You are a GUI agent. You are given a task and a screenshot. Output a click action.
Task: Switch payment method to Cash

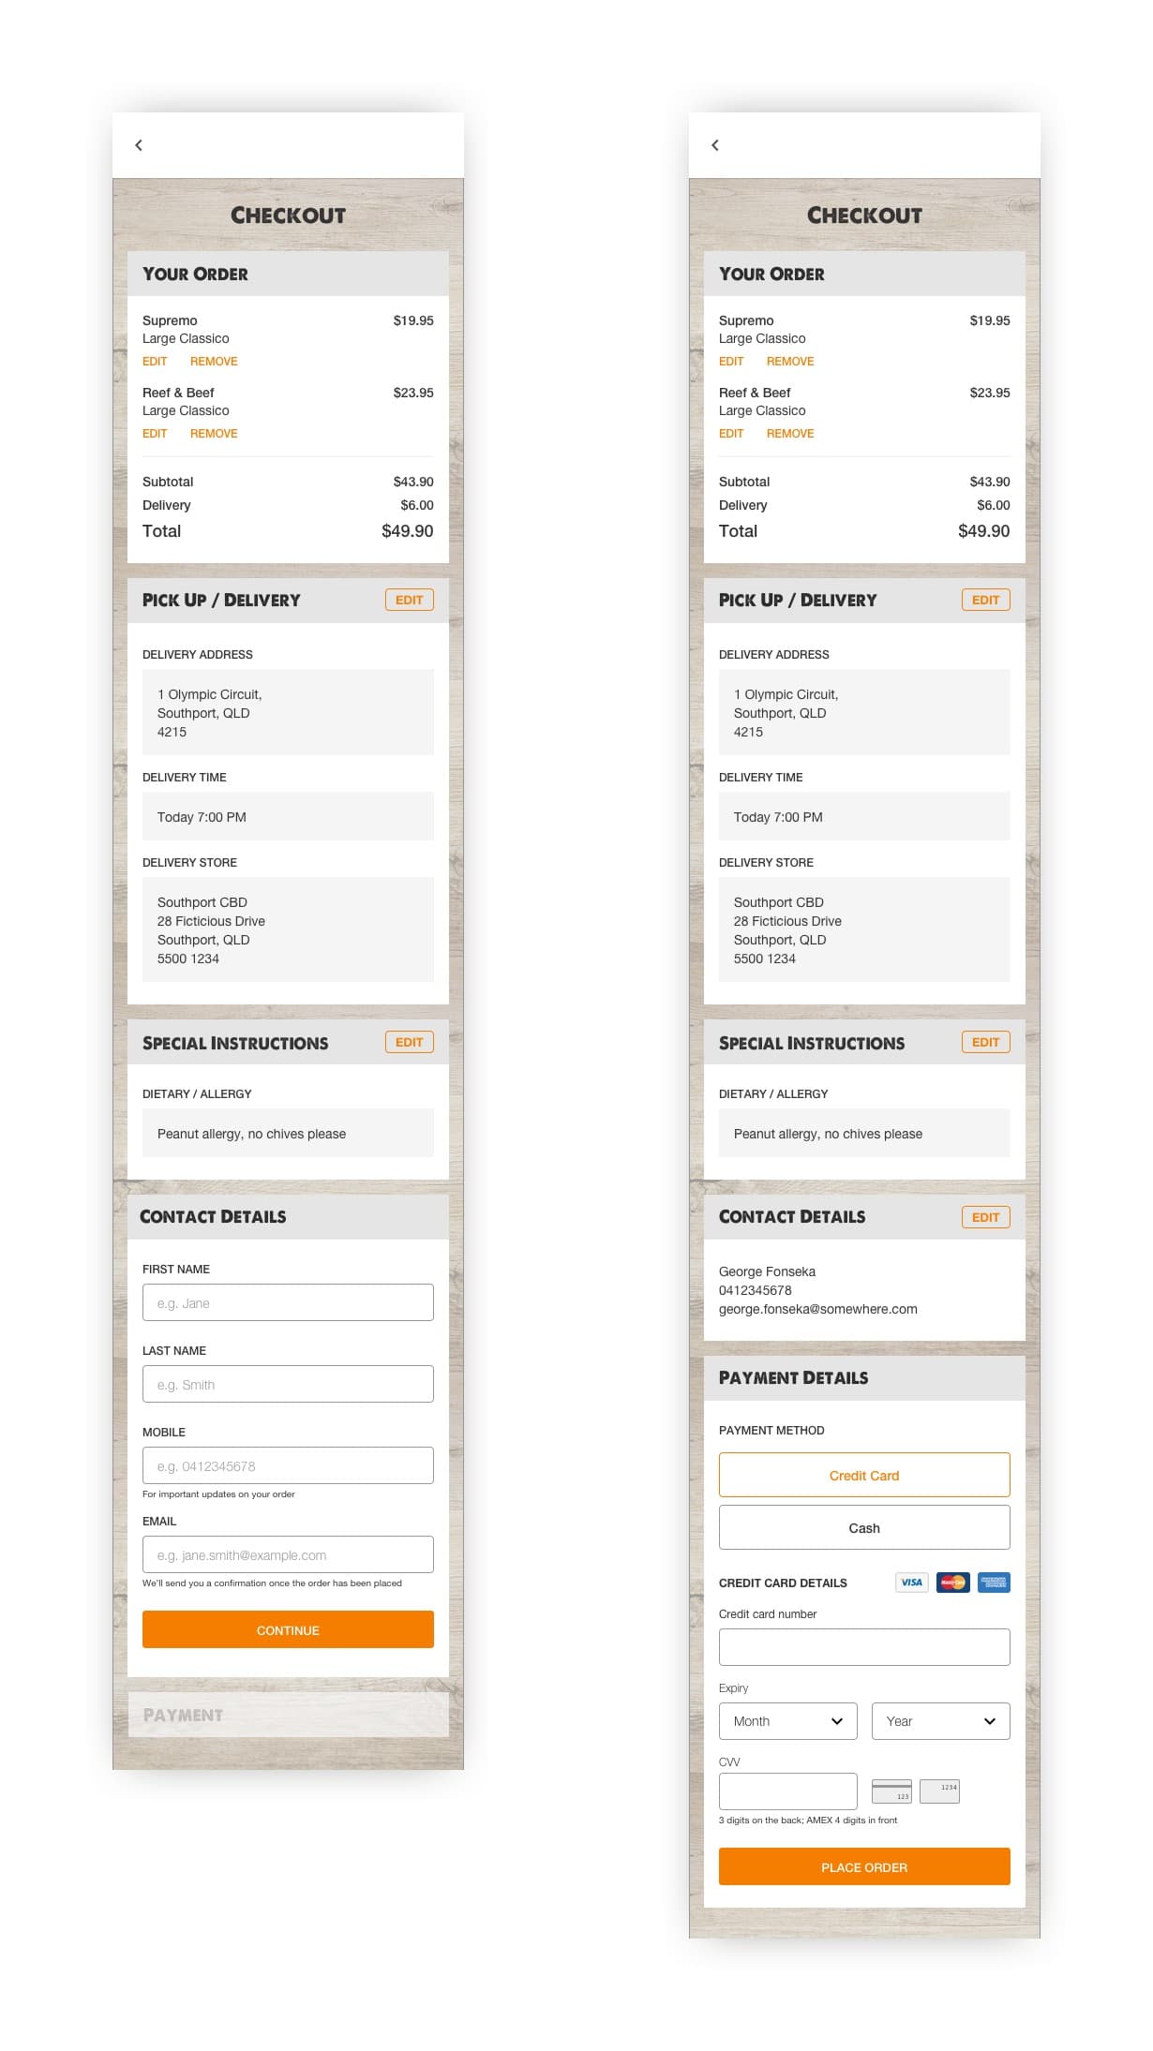click(x=863, y=1527)
